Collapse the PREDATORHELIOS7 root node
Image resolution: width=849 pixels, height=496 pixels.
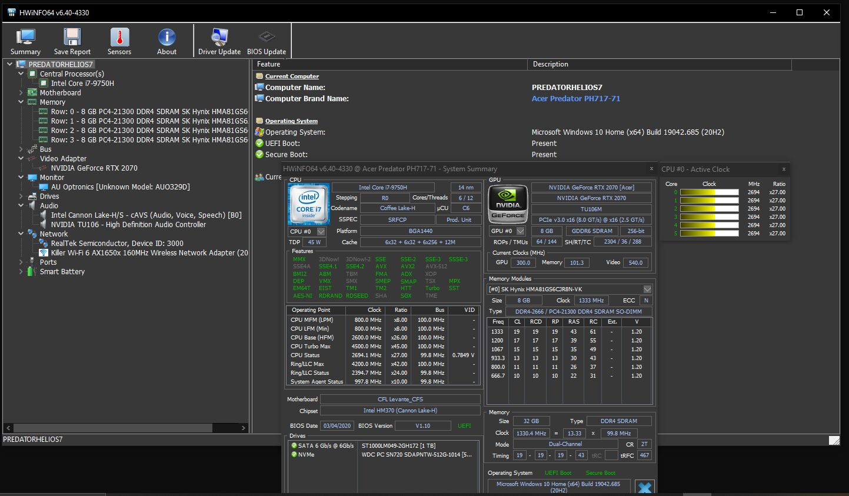click(x=9, y=64)
